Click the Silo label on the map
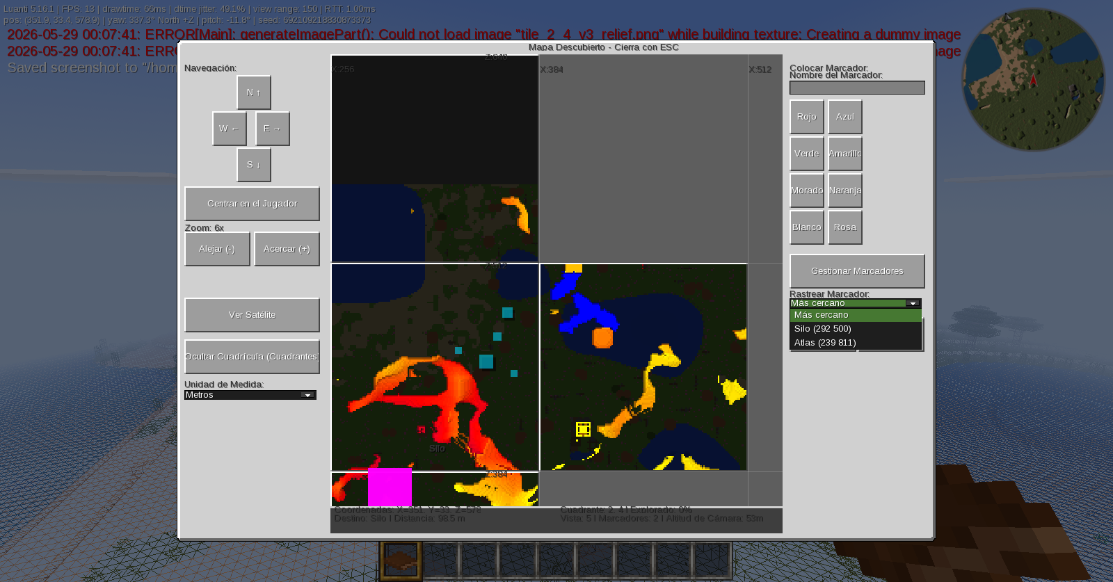 pos(437,448)
